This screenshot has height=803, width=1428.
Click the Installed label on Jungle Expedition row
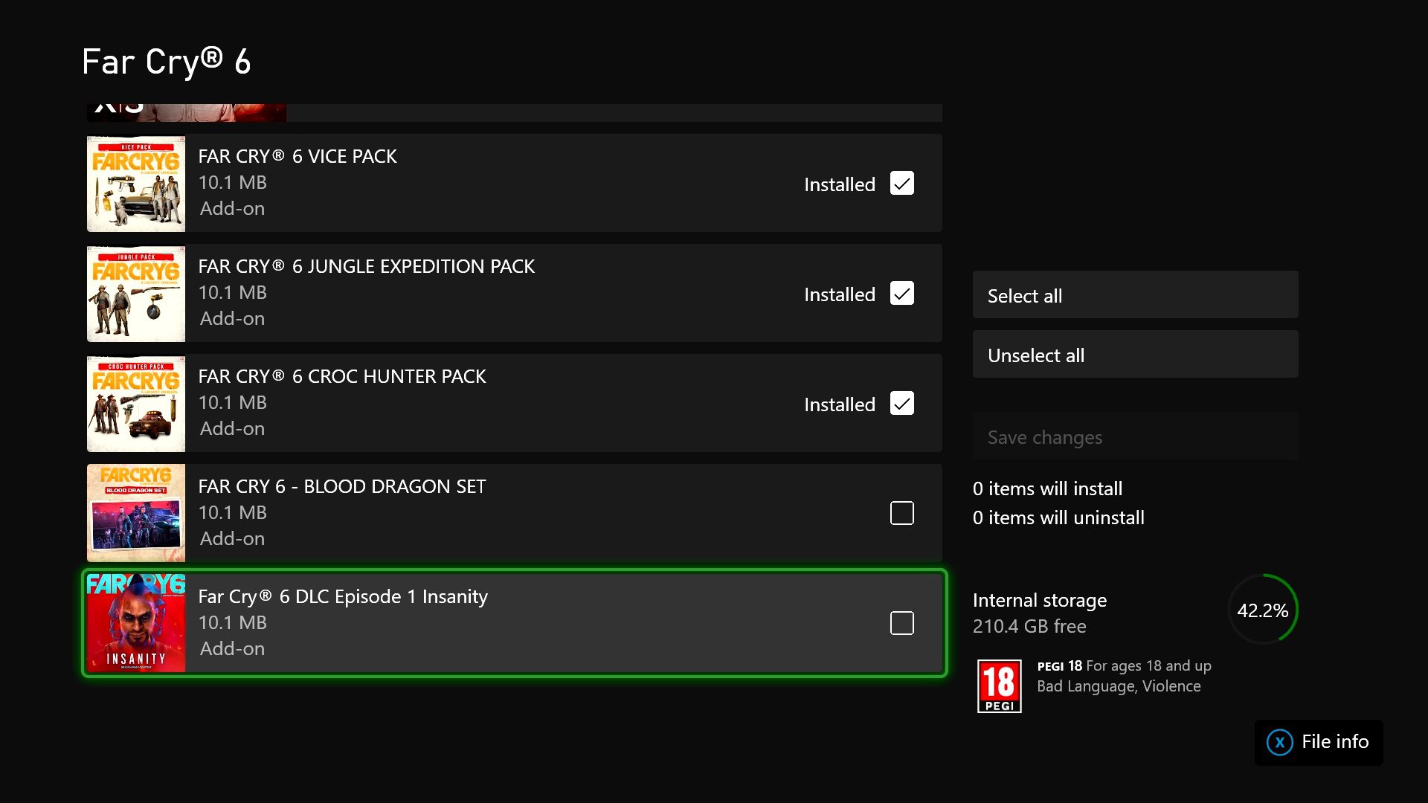point(839,294)
